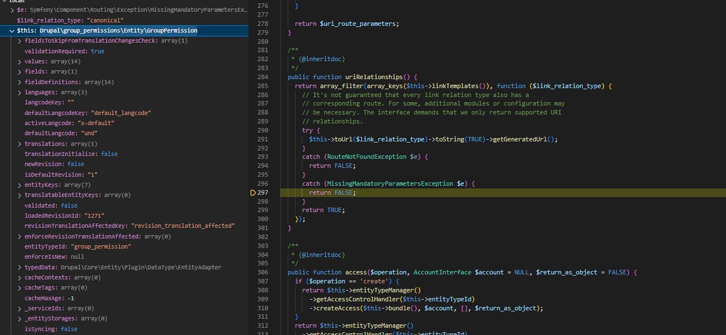The height and width of the screenshot is (335, 726).
Task: Click the debug pointer icon at line 297
Action: click(x=253, y=192)
